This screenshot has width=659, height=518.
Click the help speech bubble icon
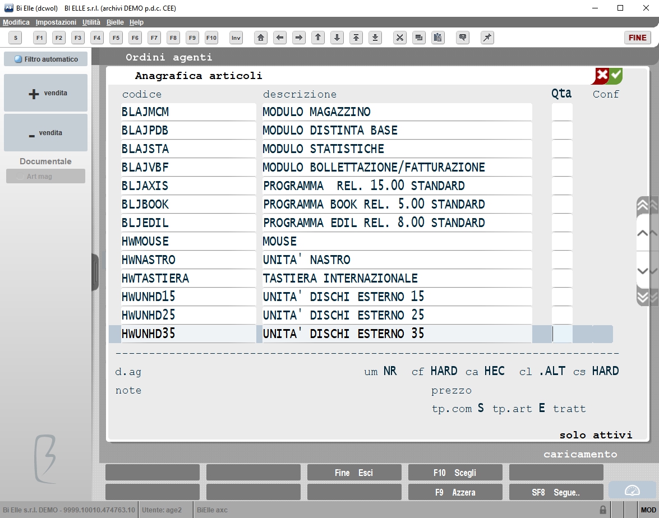point(463,38)
